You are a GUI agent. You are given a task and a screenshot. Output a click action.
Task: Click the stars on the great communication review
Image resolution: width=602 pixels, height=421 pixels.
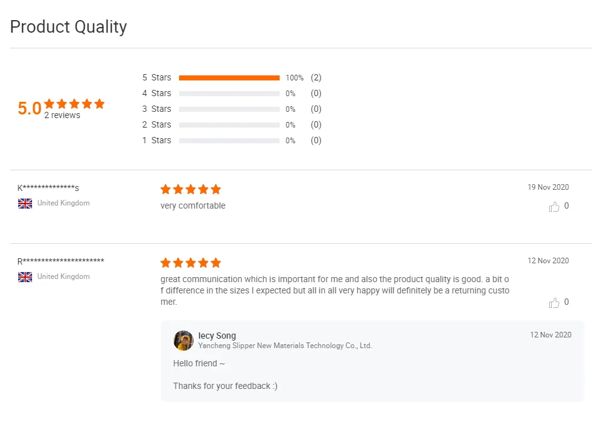tap(190, 263)
